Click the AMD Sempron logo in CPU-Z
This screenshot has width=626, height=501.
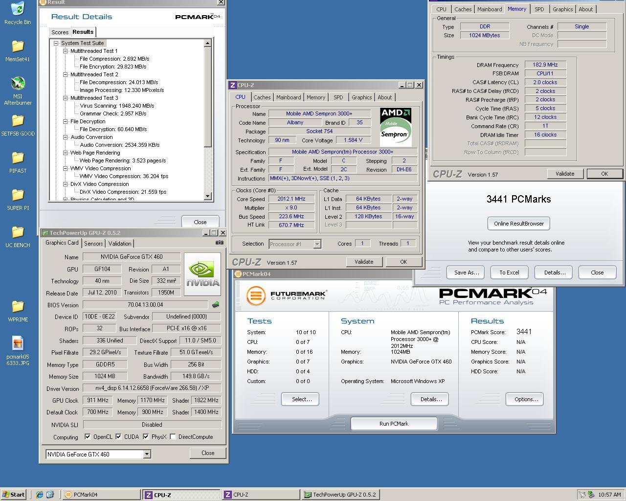click(x=396, y=127)
